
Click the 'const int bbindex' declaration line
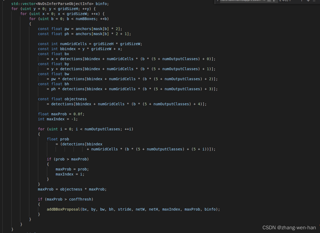(80, 49)
